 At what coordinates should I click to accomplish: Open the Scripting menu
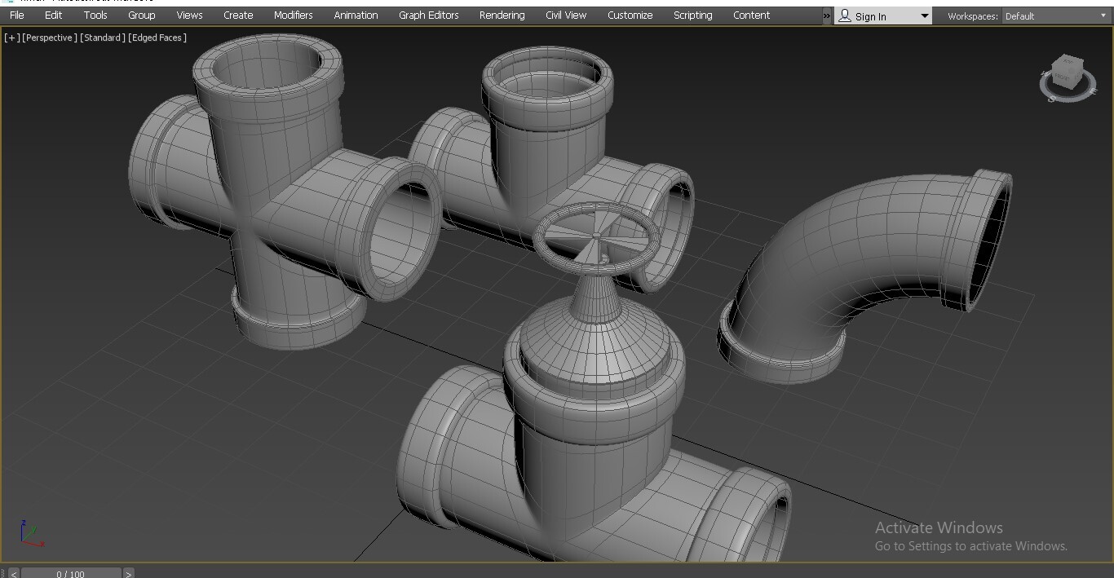pyautogui.click(x=692, y=15)
